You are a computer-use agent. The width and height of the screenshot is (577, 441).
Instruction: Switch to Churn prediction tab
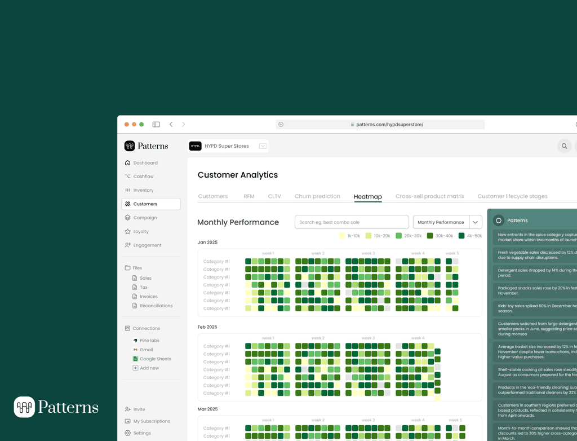317,196
